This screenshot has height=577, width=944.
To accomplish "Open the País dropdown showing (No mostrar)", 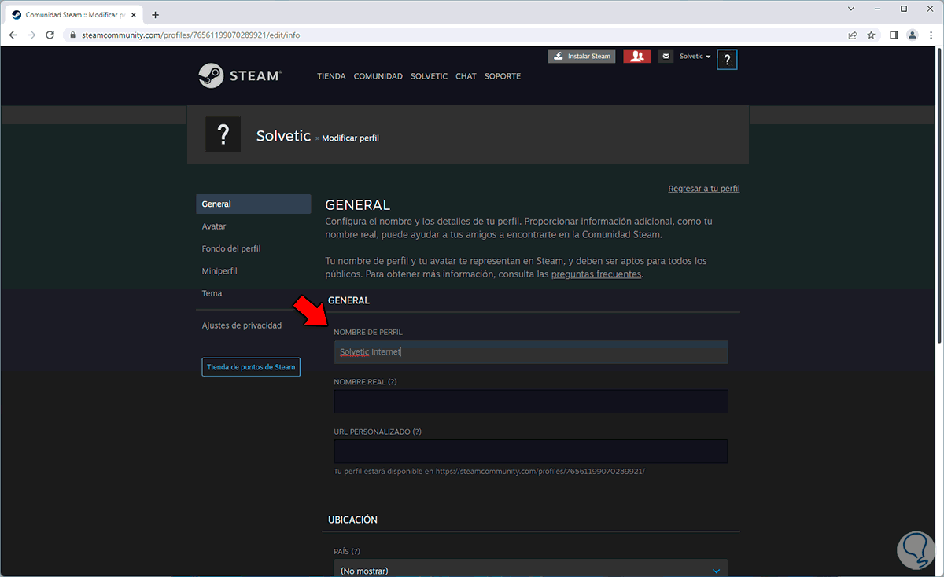I will click(x=531, y=568).
